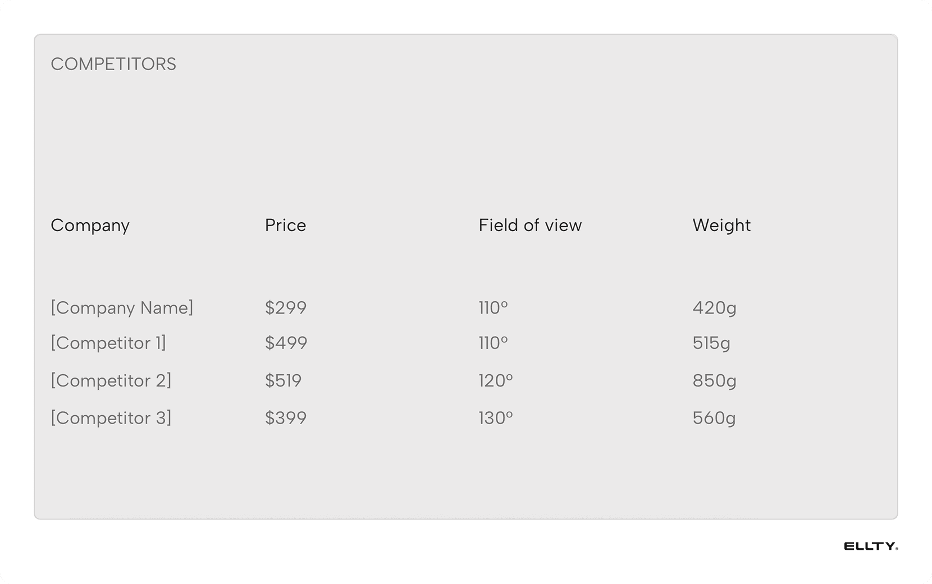Image resolution: width=932 pixels, height=584 pixels.
Task: Select the 850g weight cell
Action: click(x=714, y=381)
